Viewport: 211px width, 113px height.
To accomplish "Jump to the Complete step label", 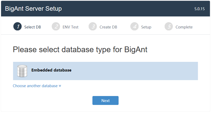I will coord(184,27).
